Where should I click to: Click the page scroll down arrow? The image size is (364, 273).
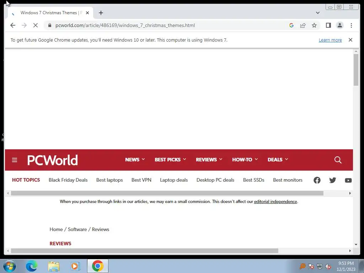[356, 244]
